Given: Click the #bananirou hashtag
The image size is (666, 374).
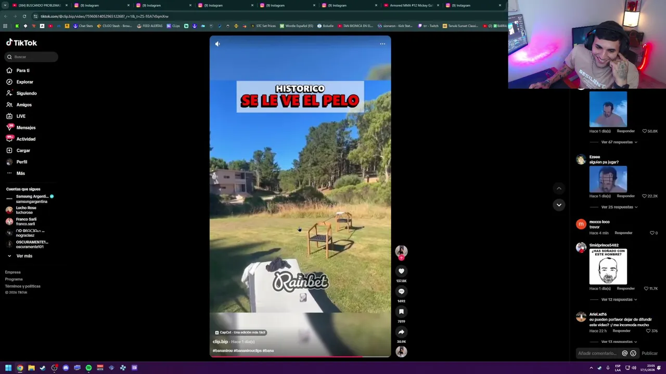Looking at the screenshot, I should 223,351.
